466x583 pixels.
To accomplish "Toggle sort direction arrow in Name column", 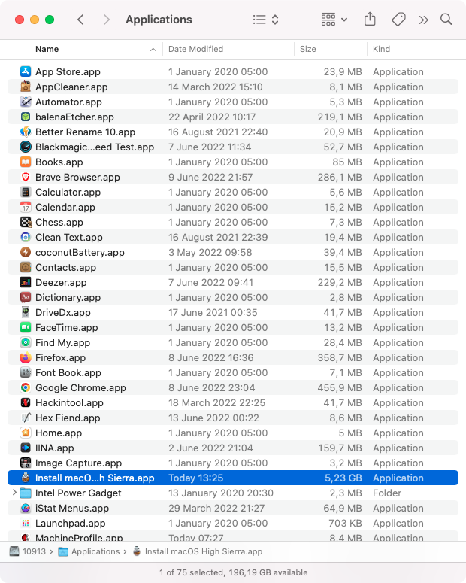I will coord(153,50).
